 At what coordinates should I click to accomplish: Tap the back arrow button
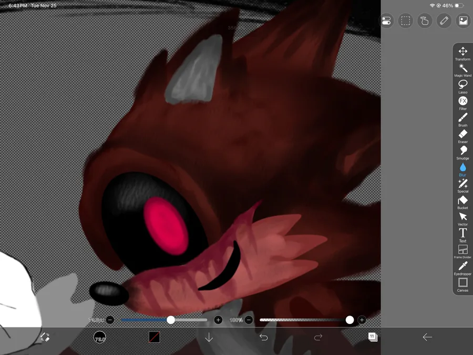pyautogui.click(x=427, y=337)
